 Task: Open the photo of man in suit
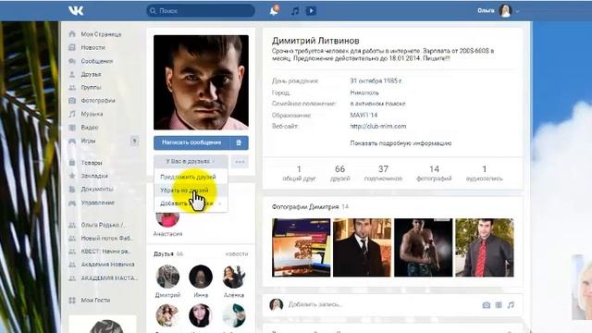(x=362, y=248)
